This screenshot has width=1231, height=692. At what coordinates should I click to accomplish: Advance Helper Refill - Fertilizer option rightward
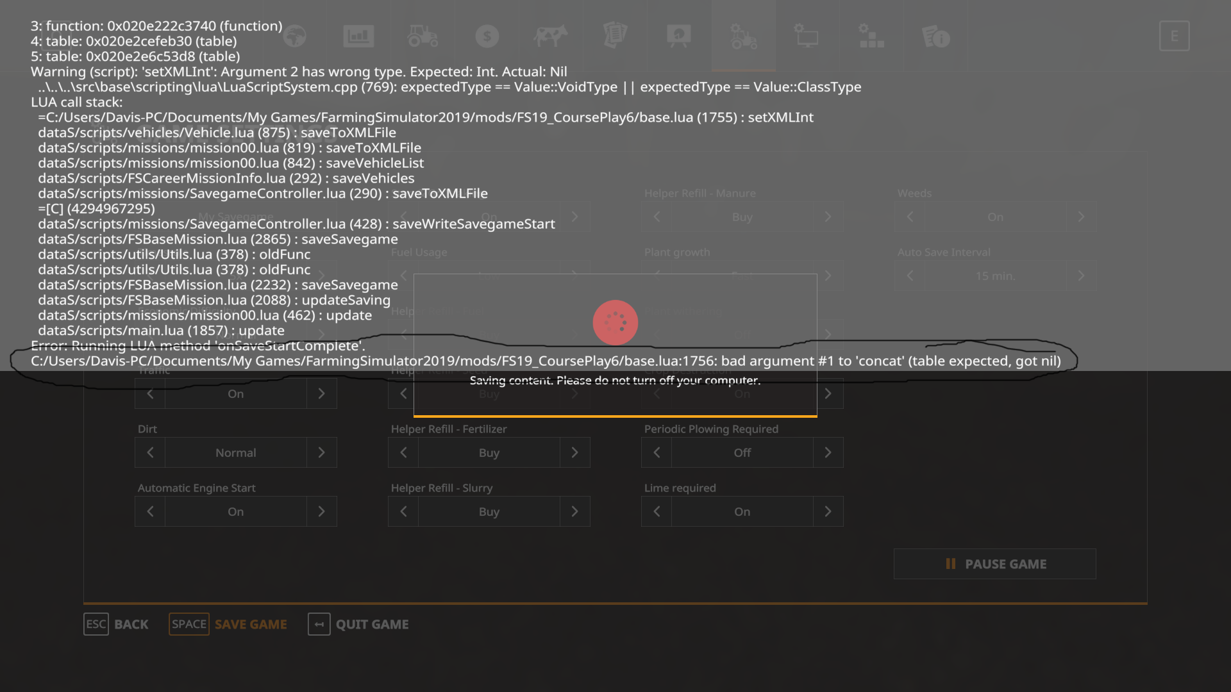(574, 452)
